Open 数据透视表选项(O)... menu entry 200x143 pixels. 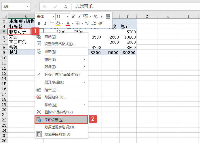click(x=60, y=127)
